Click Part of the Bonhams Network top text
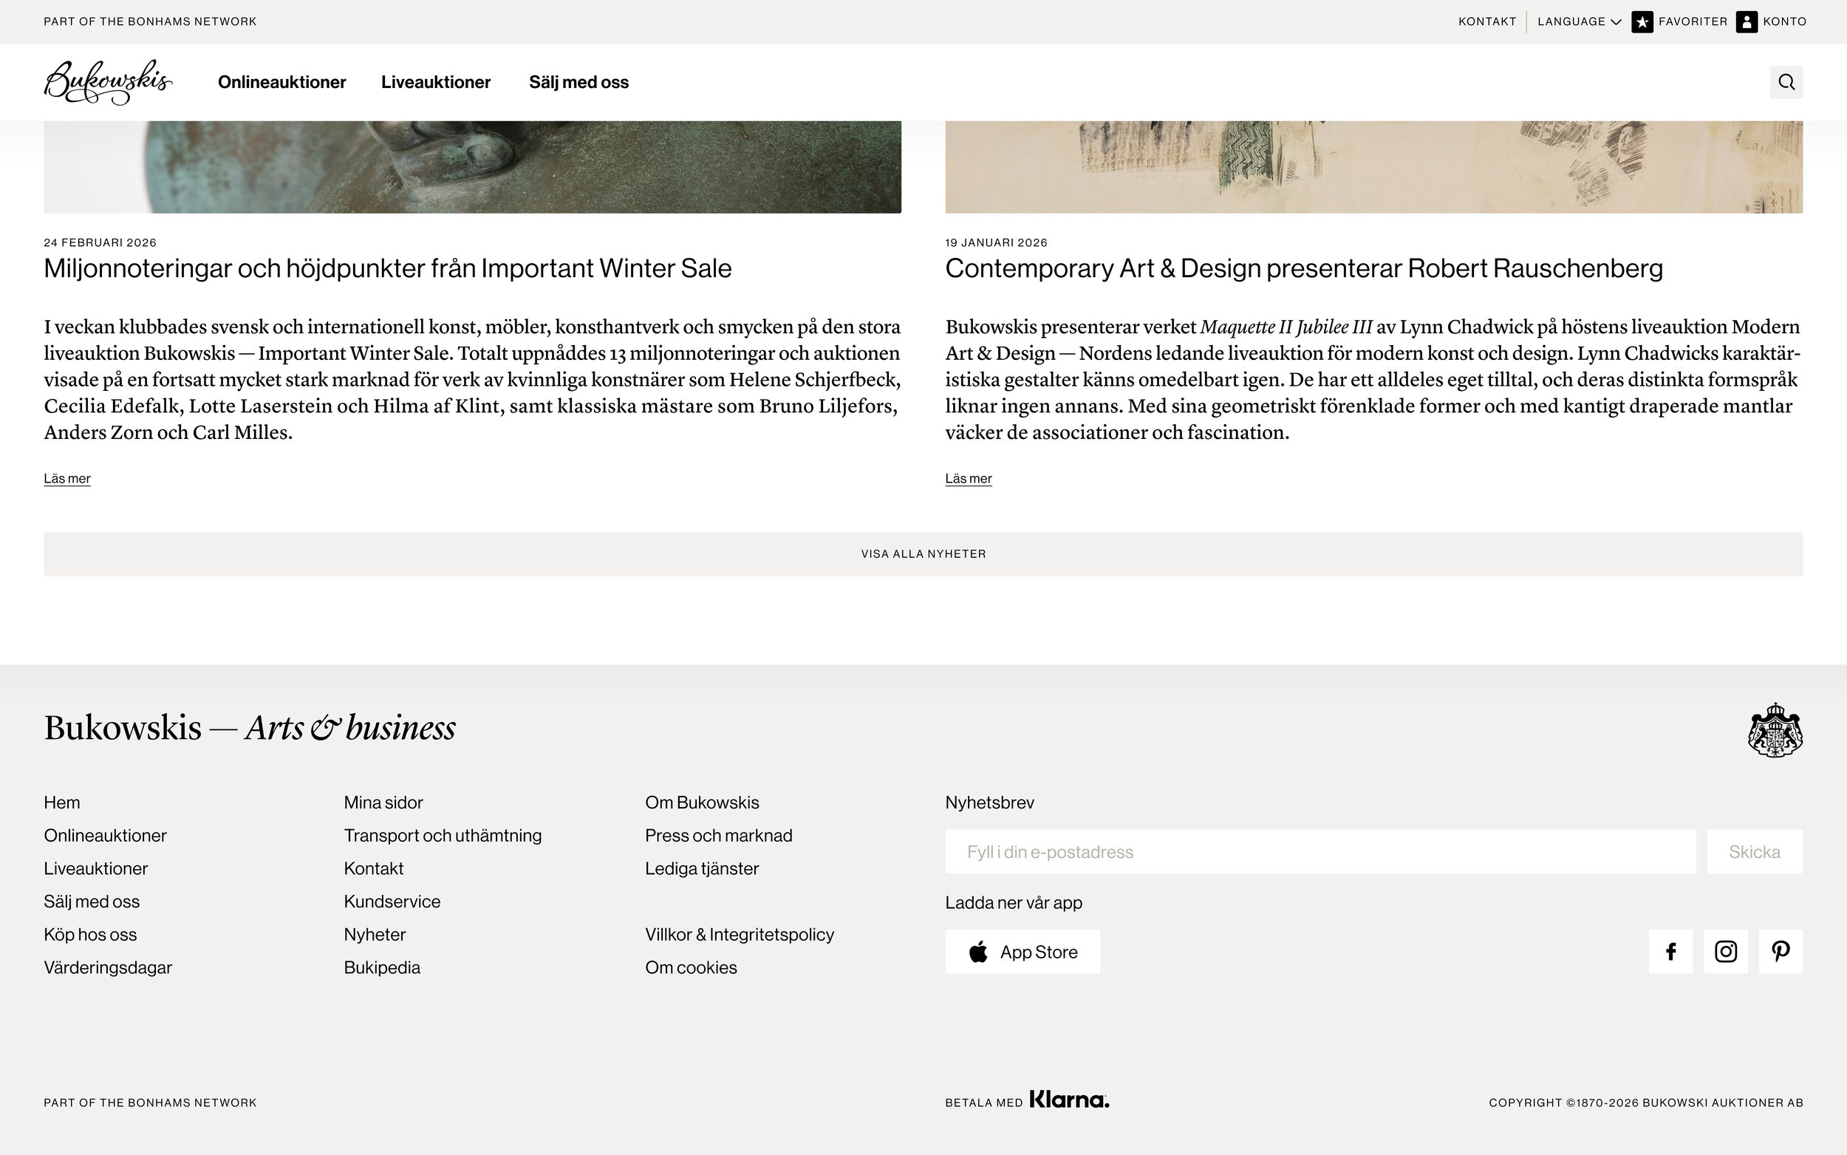1847x1155 pixels. coord(151,21)
